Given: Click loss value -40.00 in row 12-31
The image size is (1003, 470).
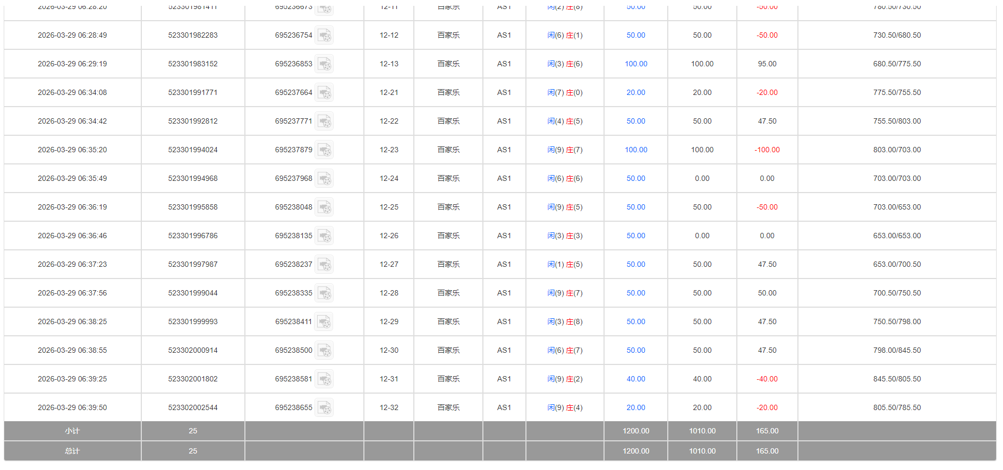Looking at the screenshot, I should pyautogui.click(x=767, y=379).
